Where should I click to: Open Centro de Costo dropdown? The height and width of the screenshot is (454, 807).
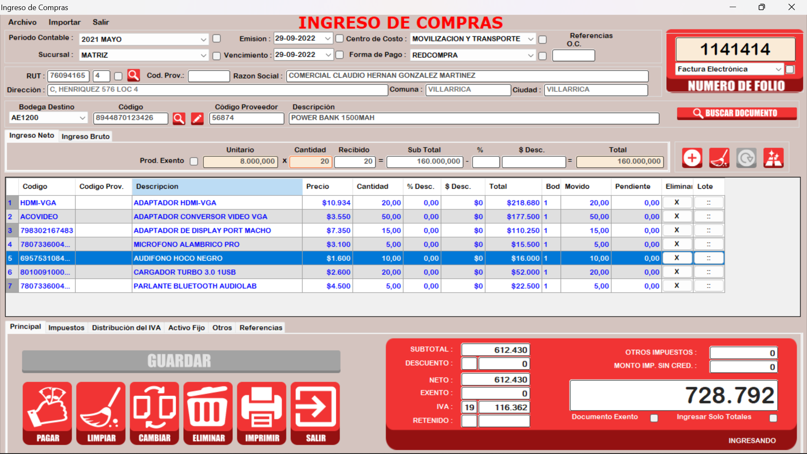(x=530, y=39)
